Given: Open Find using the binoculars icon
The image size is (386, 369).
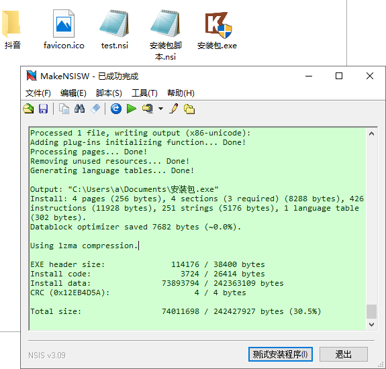Looking at the screenshot, I should pyautogui.click(x=79, y=109).
